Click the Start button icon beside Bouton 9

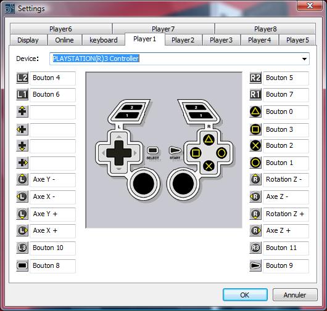coord(255,265)
